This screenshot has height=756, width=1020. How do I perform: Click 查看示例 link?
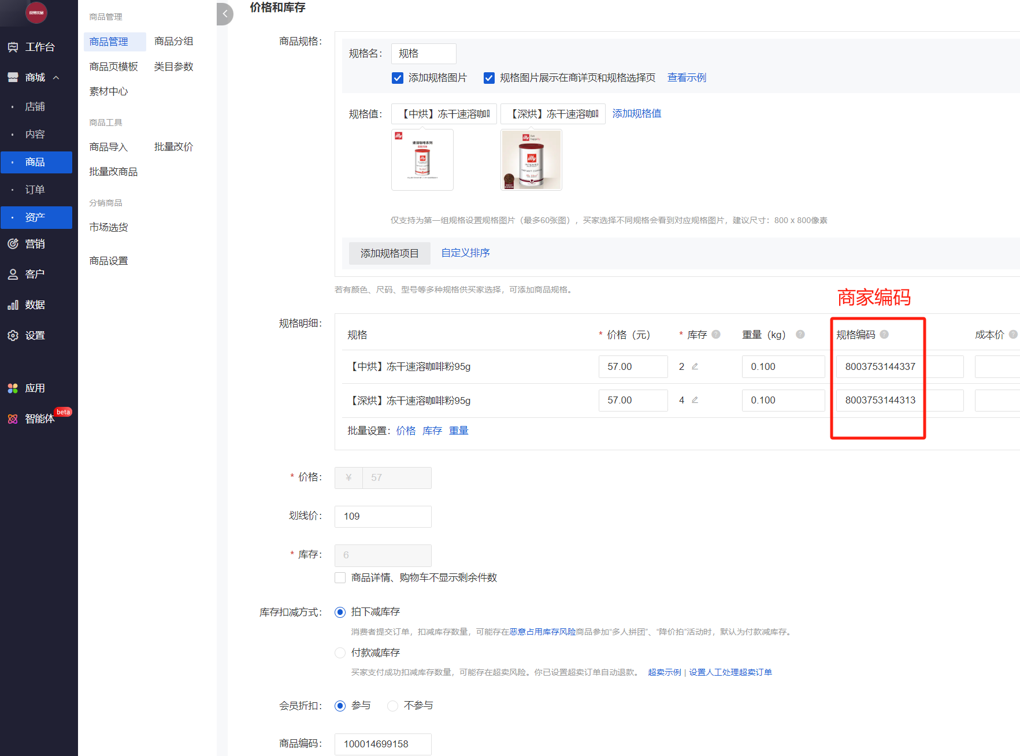pyautogui.click(x=687, y=78)
